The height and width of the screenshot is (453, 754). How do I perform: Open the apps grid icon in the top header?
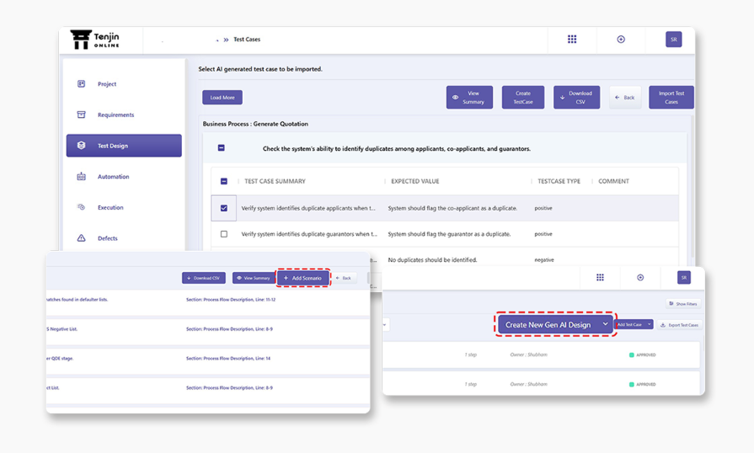coord(572,40)
